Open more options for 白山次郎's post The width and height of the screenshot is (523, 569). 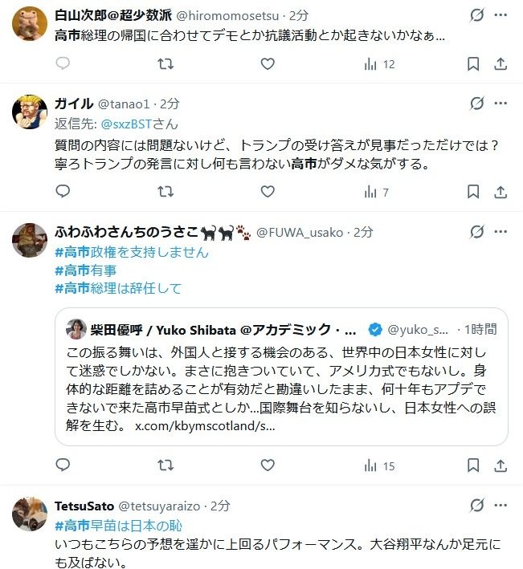pyautogui.click(x=501, y=15)
